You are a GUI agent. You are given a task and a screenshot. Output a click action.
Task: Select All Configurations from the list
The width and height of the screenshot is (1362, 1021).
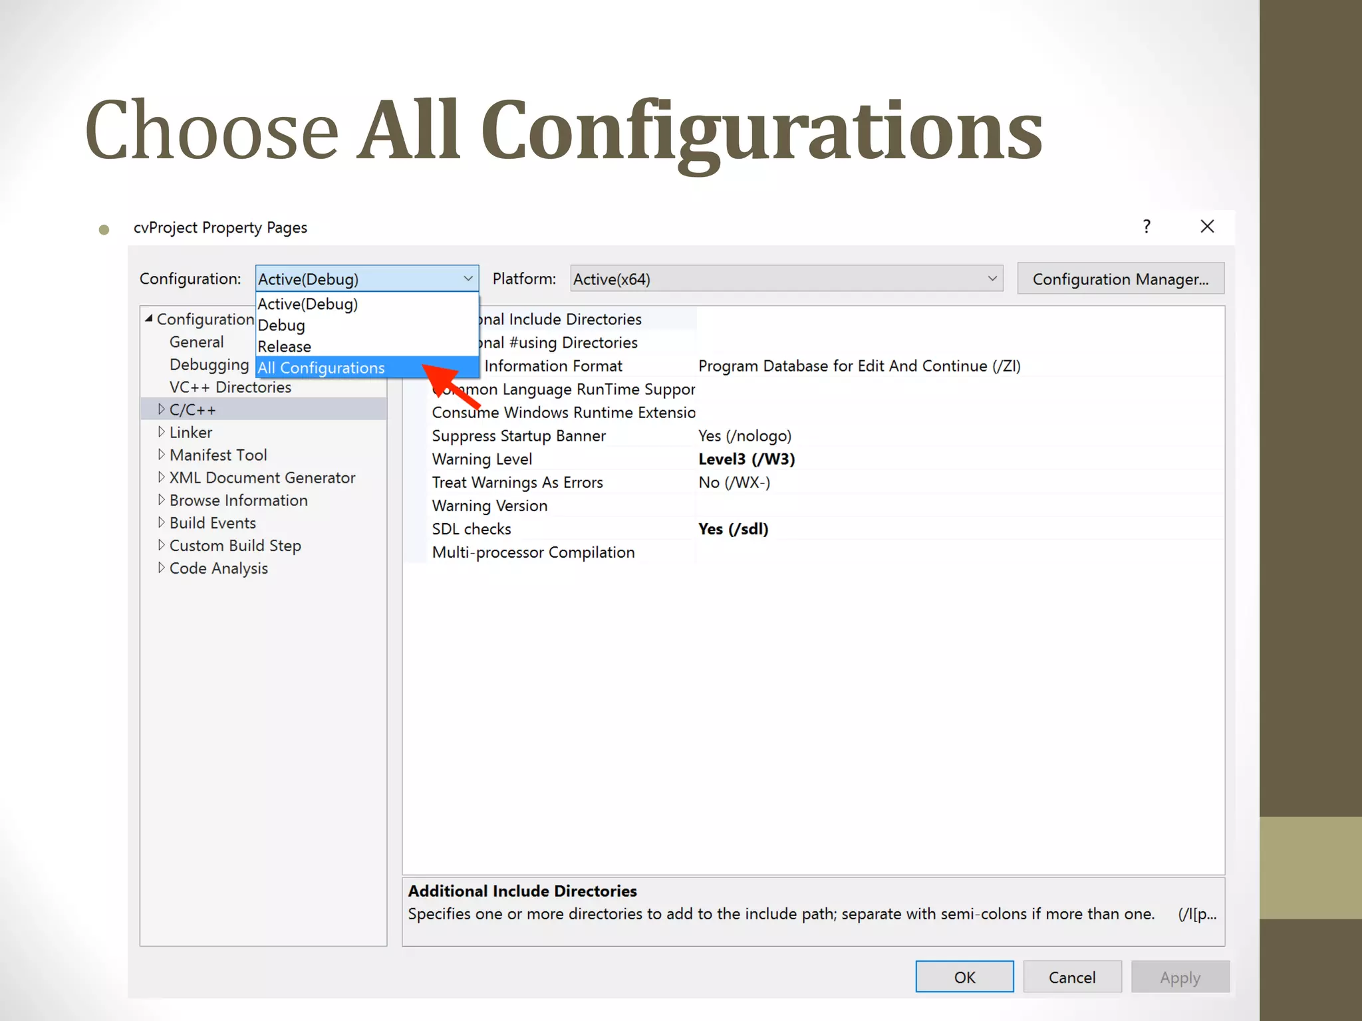coord(321,368)
